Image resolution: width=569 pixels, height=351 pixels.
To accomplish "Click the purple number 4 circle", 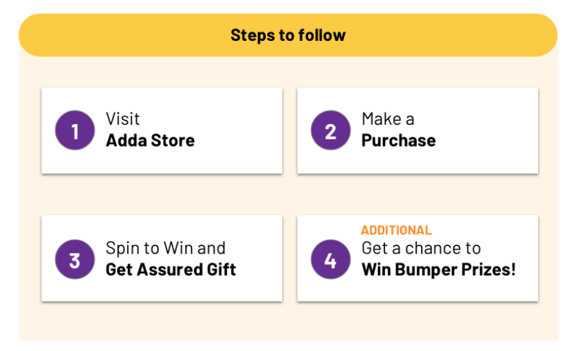I will point(331,259).
